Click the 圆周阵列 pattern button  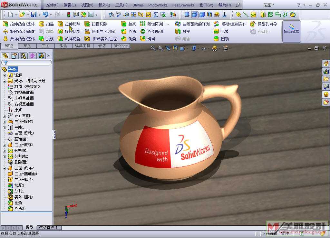151,32
